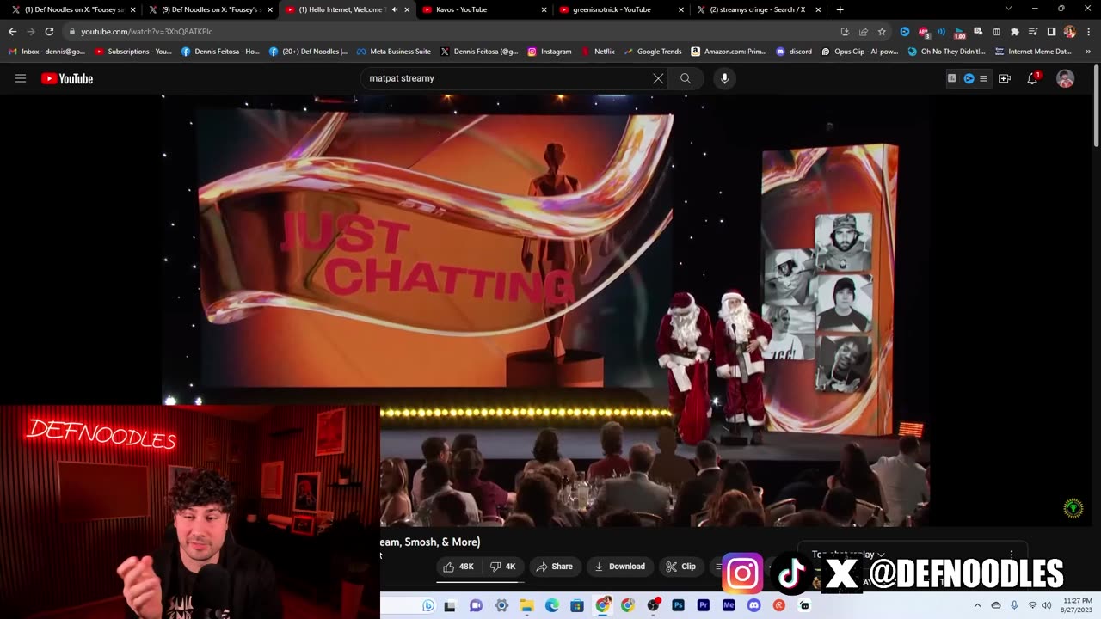The image size is (1101, 619).
Task: Open the trash can toolbar extension
Action: pyautogui.click(x=996, y=31)
